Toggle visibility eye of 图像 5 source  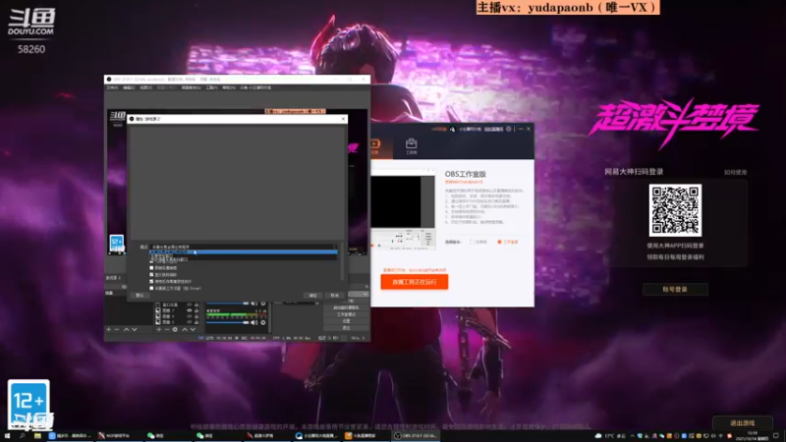coord(190,322)
